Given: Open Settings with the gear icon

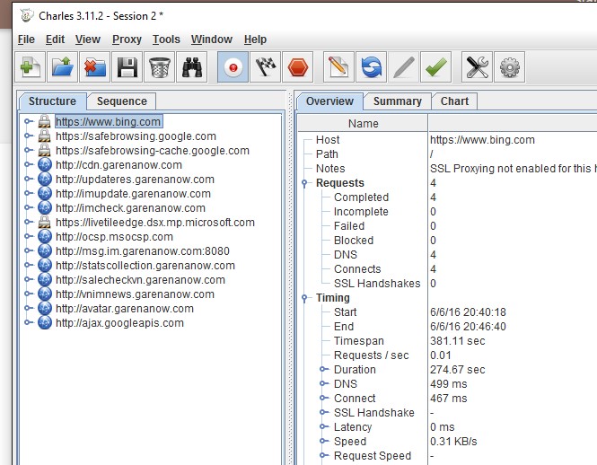Looking at the screenshot, I should point(509,67).
